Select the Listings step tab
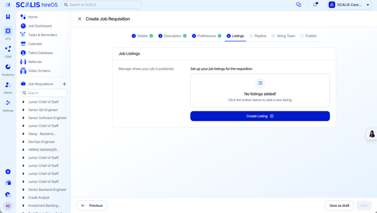Screen dimensions: 377x213 [x=235, y=36]
